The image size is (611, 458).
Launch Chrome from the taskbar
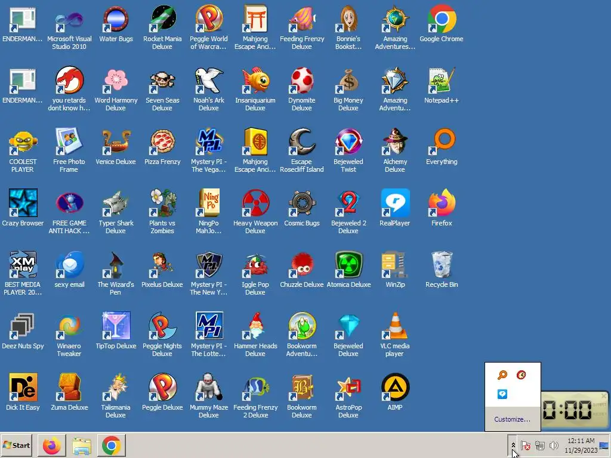coord(112,445)
